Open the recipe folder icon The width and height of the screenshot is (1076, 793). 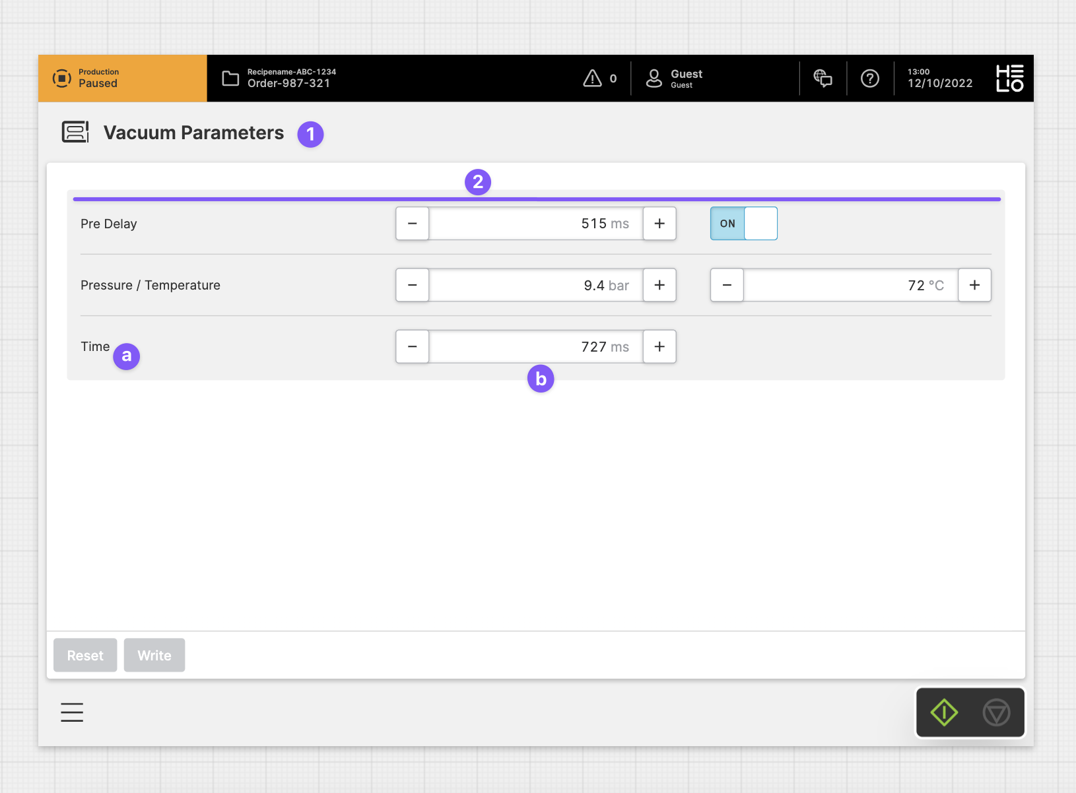point(230,78)
